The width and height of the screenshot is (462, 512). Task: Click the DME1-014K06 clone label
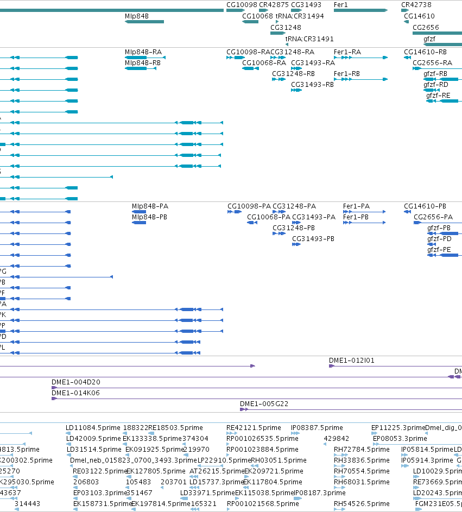pos(75,393)
